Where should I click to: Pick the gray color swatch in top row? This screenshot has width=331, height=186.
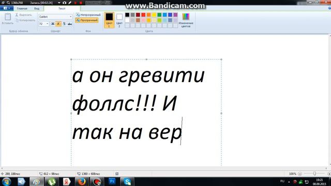coord(132,15)
